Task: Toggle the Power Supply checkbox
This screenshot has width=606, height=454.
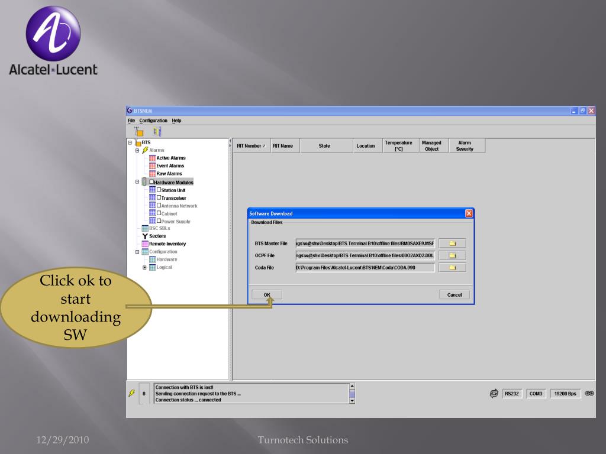Action: point(159,220)
